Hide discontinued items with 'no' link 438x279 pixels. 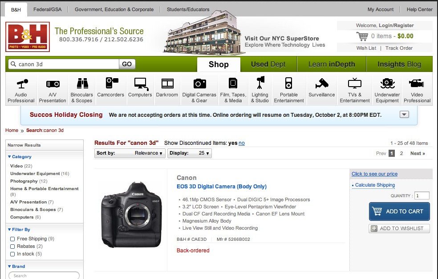242,143
